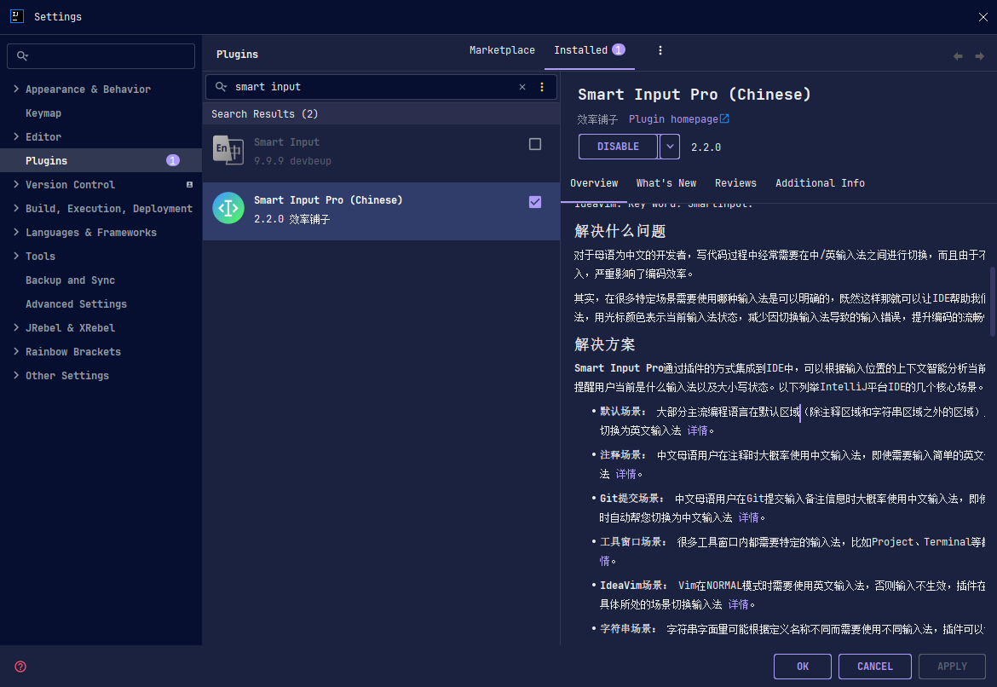Expand Version Control settings

(x=16, y=184)
